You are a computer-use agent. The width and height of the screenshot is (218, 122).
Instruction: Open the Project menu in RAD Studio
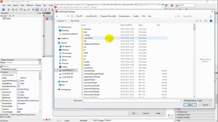pos(38,5)
